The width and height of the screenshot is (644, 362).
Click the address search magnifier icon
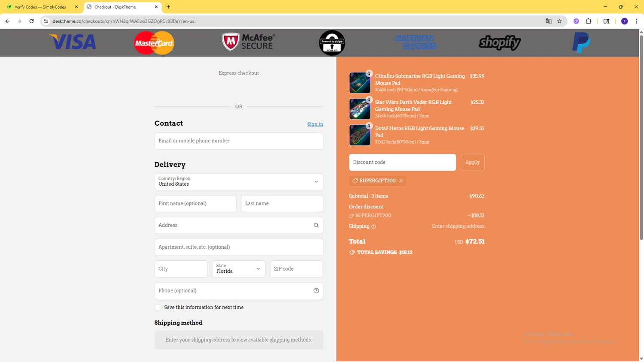(316, 225)
